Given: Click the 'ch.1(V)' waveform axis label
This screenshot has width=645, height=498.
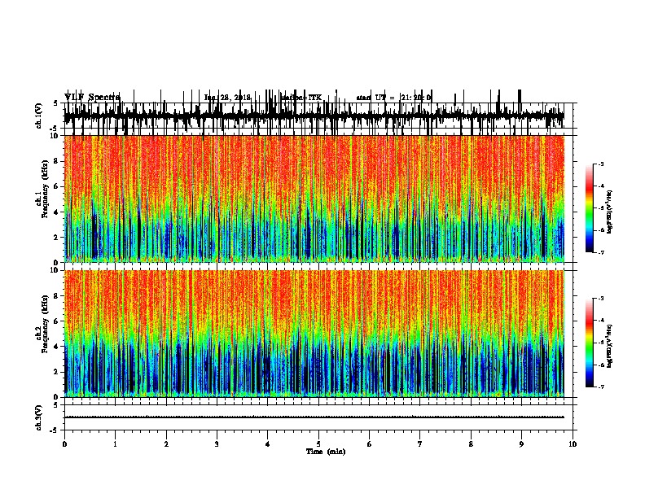Looking at the screenshot, I should [x=39, y=116].
